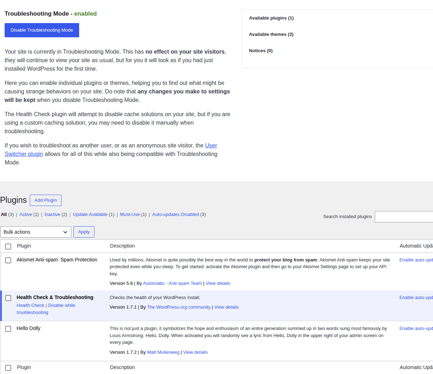Toggle select-all checkbox in table footer
Screen dimensions: 433x374
[x=8, y=368]
